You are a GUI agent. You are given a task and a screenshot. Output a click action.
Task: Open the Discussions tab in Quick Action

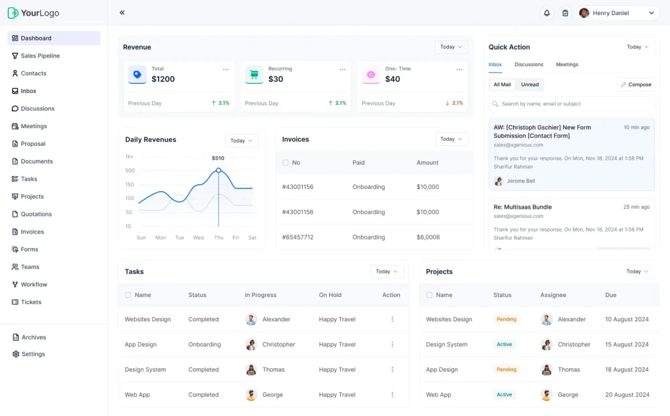tap(529, 65)
